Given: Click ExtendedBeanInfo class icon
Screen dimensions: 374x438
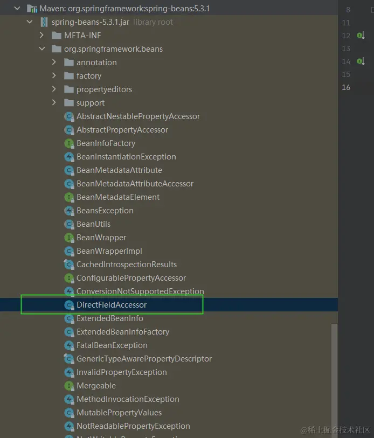Looking at the screenshot, I should 69,318.
